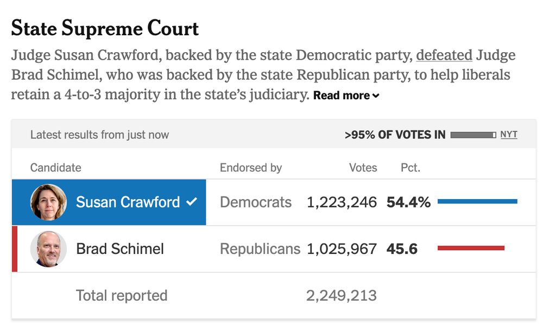Expand the Read more chevron arrow
This screenshot has height=324, width=543.
376,96
